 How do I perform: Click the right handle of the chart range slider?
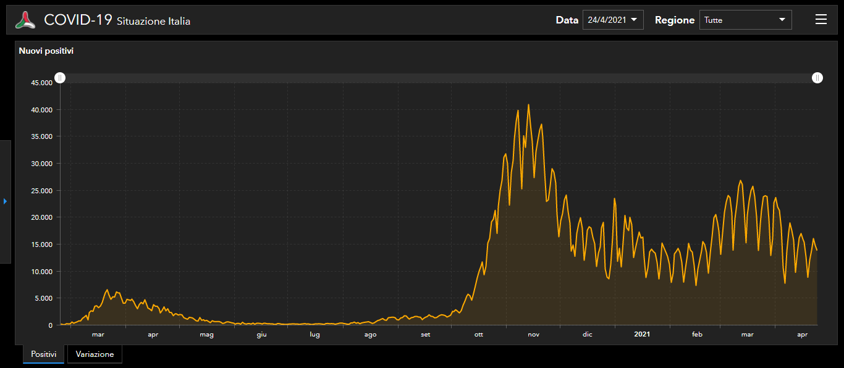point(817,78)
